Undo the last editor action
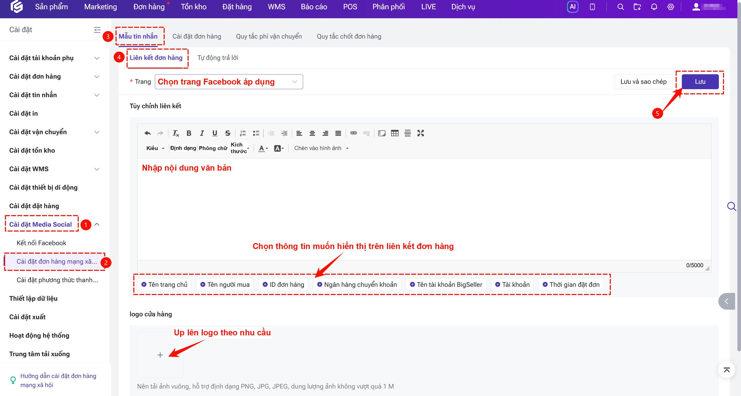Image resolution: width=741 pixels, height=396 pixels. [148, 133]
